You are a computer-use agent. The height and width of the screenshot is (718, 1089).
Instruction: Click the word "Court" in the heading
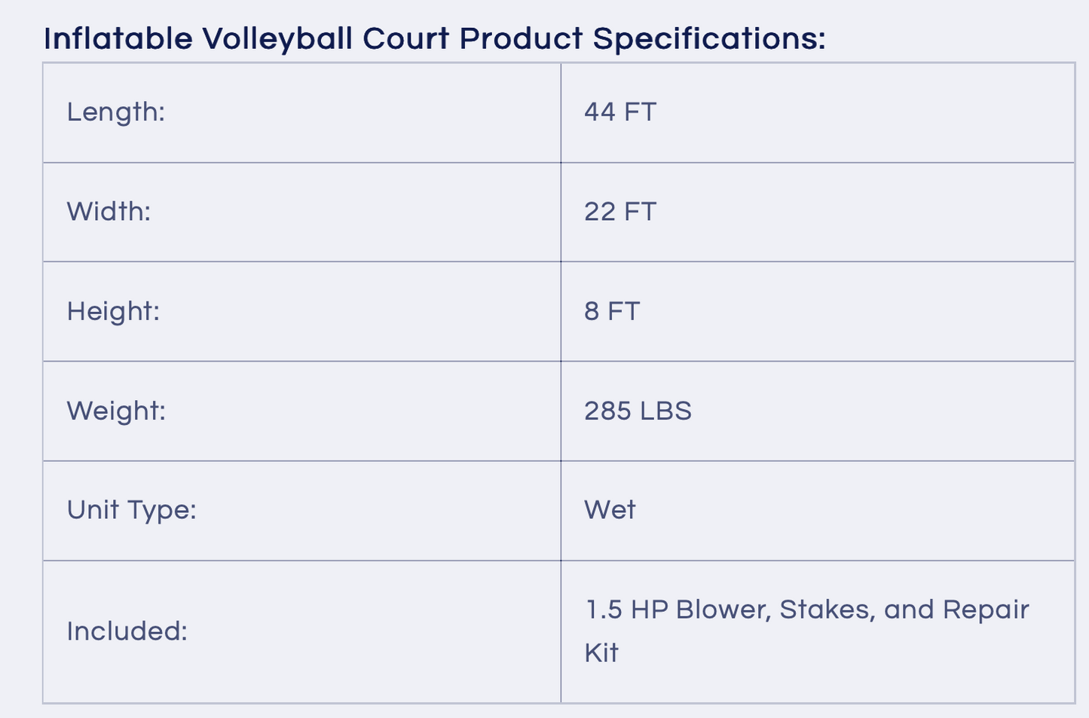click(405, 38)
